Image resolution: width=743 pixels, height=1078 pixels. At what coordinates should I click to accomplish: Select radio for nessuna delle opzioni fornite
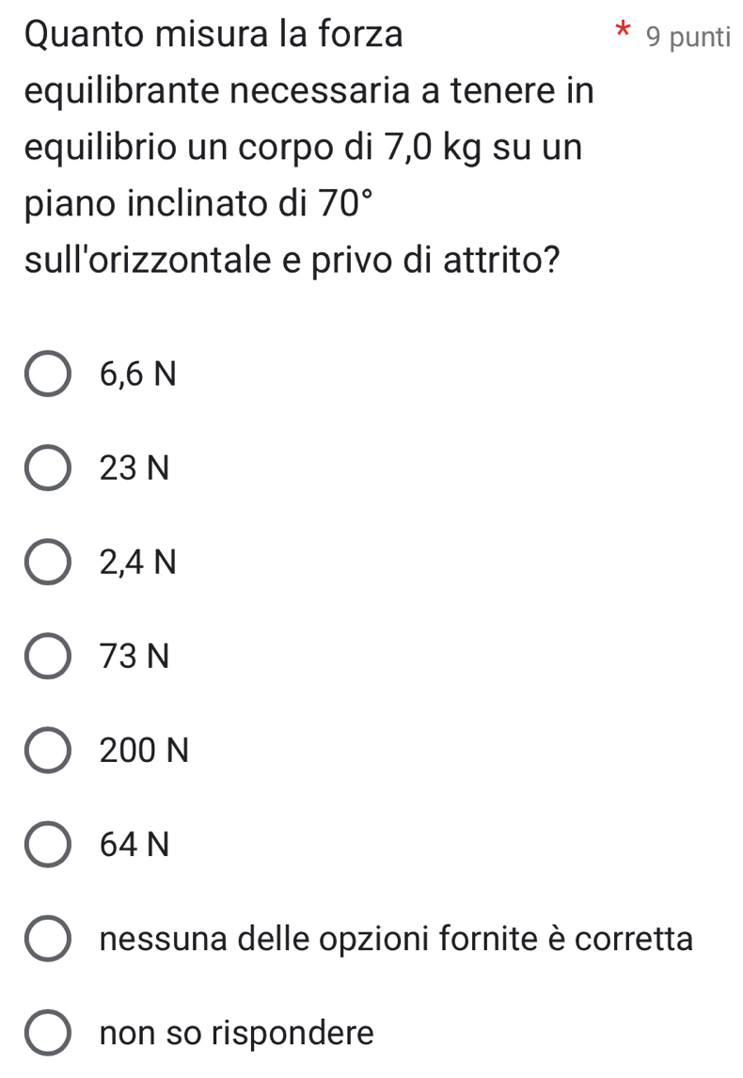click(x=47, y=939)
